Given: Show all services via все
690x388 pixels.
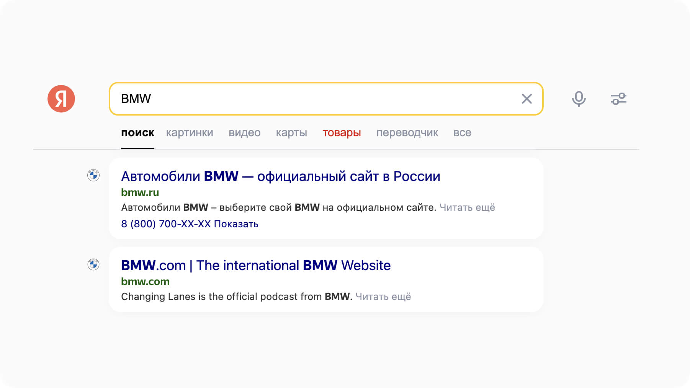Looking at the screenshot, I should tap(462, 133).
